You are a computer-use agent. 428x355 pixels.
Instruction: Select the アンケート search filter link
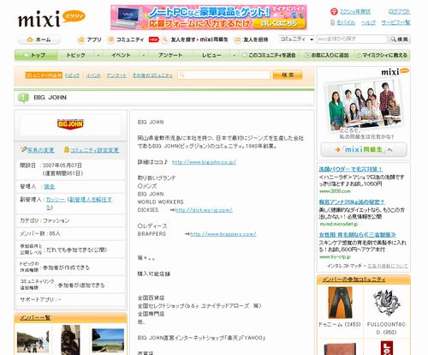click(x=116, y=75)
